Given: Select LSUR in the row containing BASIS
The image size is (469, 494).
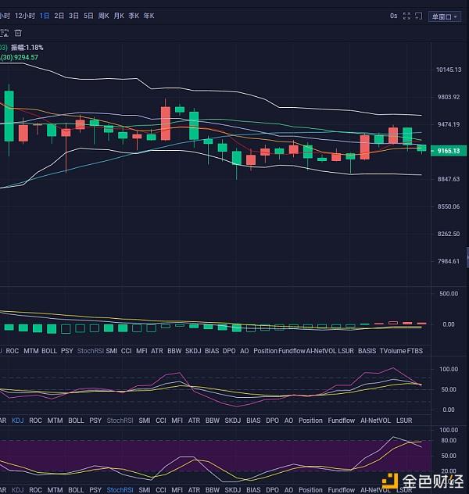Looking at the screenshot, I should tap(345, 351).
